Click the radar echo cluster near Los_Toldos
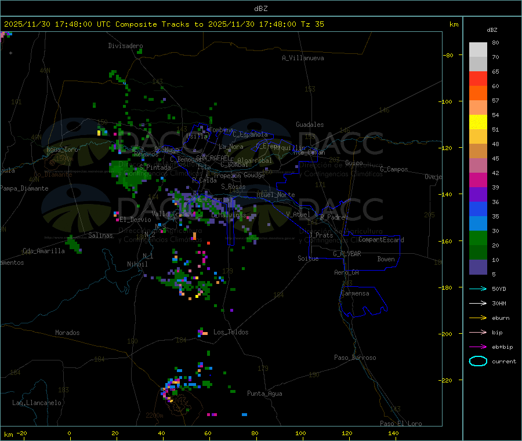Screen dimensions: 522x441 [x=202, y=332]
